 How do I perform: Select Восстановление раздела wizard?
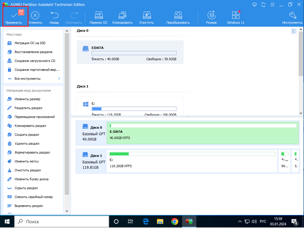(x=33, y=52)
